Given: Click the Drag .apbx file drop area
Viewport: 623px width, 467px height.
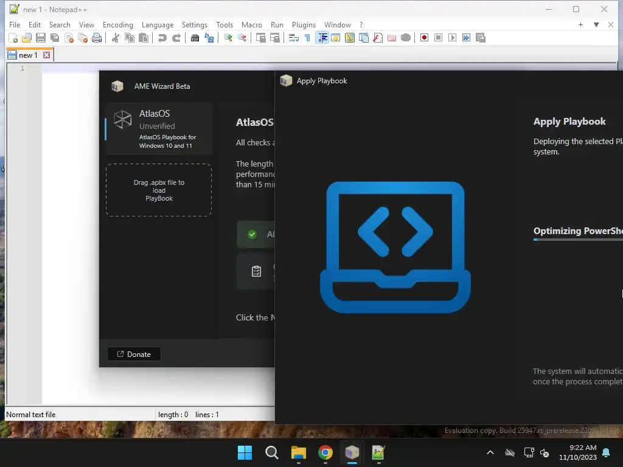Looking at the screenshot, I should pyautogui.click(x=159, y=190).
